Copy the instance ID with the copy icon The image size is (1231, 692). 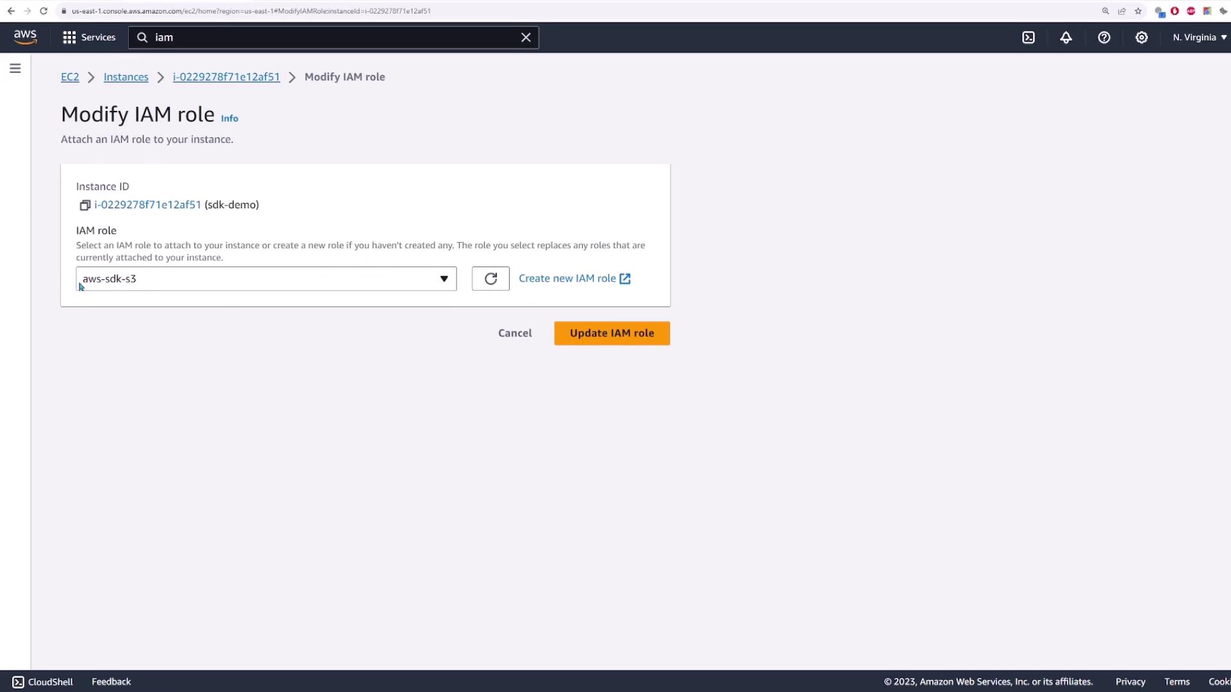85,205
